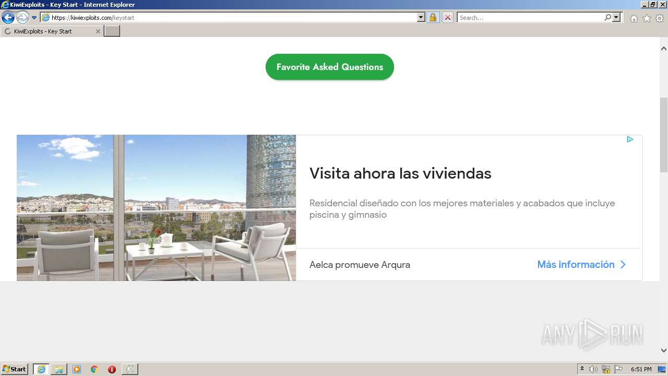Open the Home page icon

coord(634,18)
